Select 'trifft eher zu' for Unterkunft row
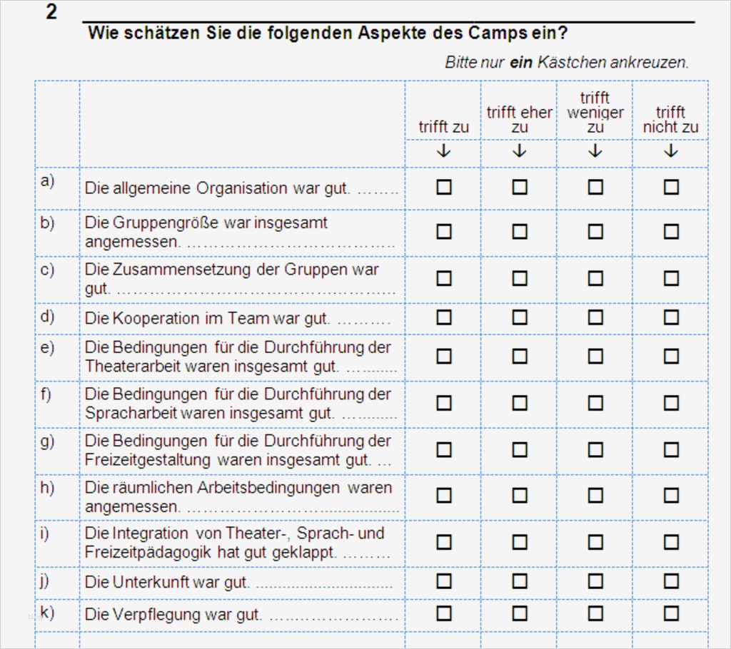 point(520,581)
